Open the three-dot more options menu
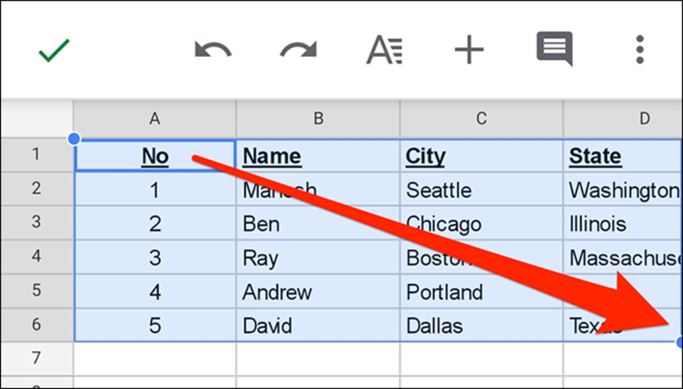 pyautogui.click(x=640, y=49)
